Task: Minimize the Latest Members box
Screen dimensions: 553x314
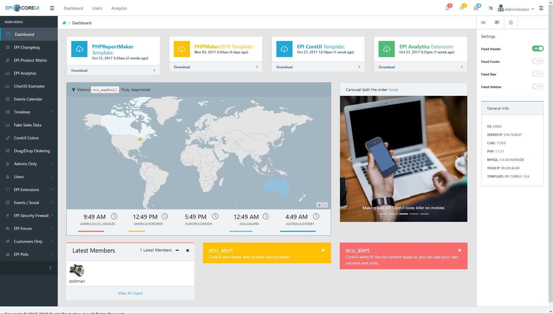Action: tap(177, 250)
